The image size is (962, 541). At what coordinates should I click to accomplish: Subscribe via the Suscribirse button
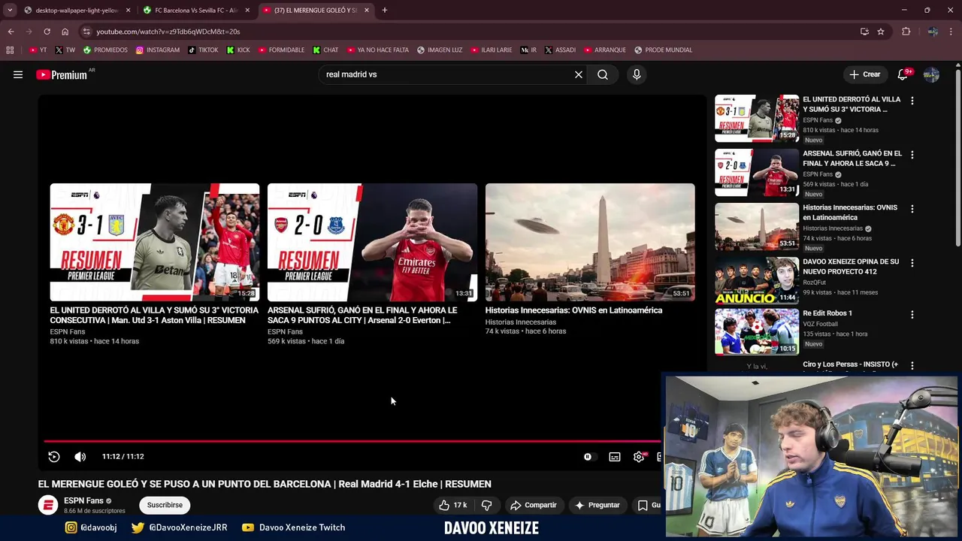click(165, 505)
